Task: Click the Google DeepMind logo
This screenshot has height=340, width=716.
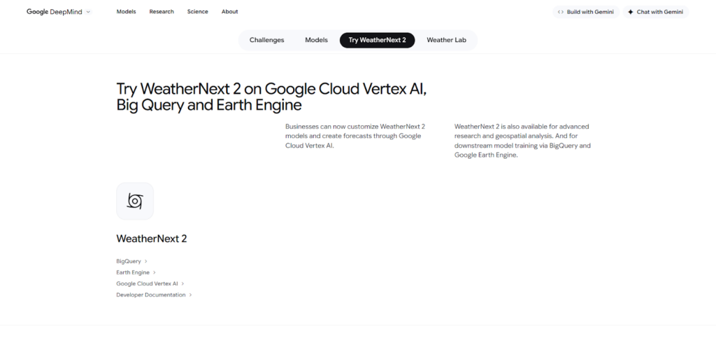Action: [54, 12]
